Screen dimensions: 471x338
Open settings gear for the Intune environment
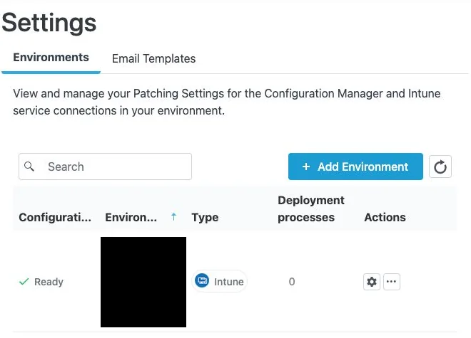pos(372,282)
